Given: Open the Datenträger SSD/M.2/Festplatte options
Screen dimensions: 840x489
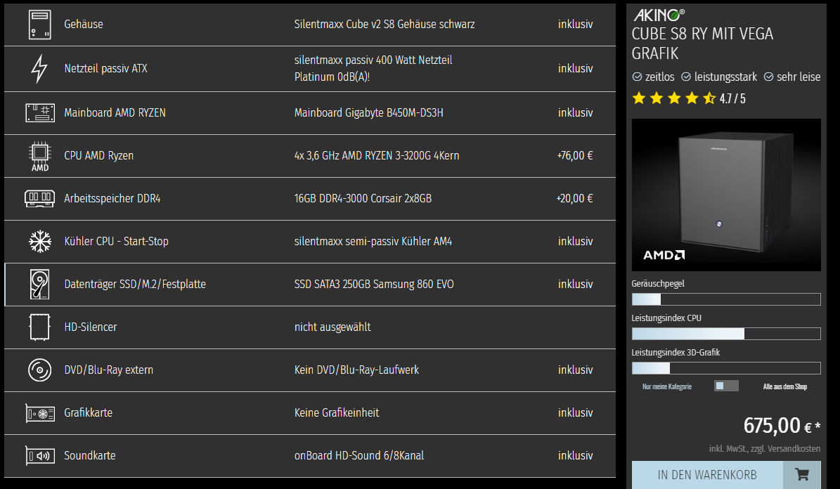Looking at the screenshot, I should [x=310, y=285].
